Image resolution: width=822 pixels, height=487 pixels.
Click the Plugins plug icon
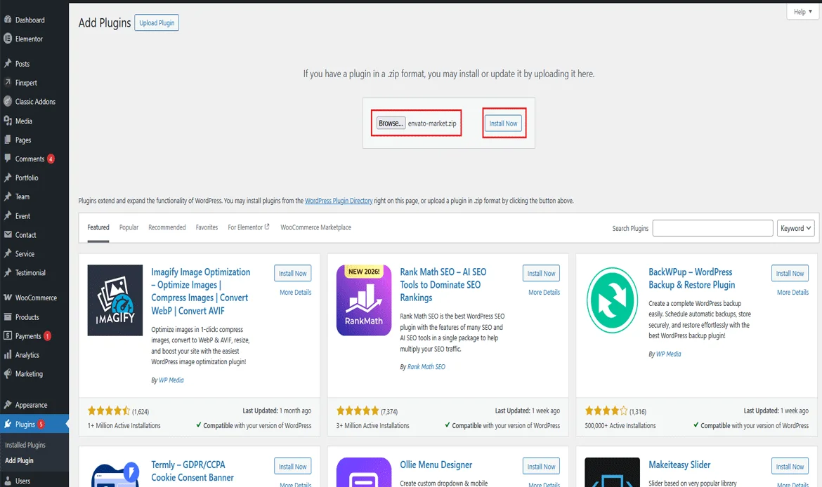(x=8, y=424)
